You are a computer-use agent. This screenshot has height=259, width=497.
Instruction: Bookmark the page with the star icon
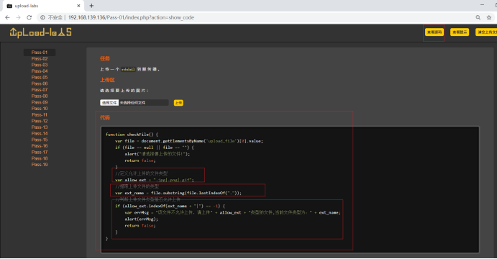tap(489, 17)
